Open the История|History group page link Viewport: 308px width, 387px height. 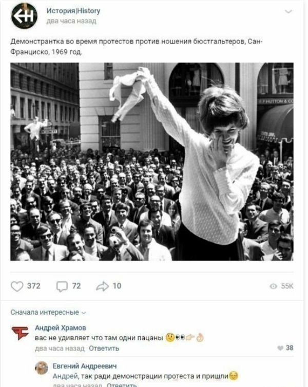(x=73, y=11)
